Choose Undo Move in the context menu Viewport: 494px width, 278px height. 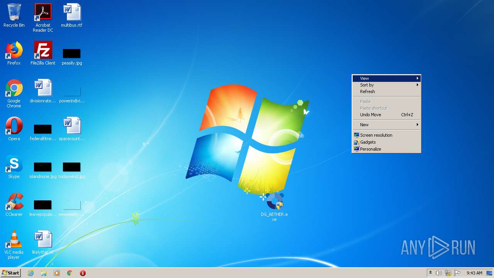coord(386,115)
